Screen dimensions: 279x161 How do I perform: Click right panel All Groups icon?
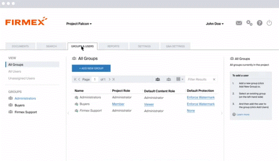232,59
